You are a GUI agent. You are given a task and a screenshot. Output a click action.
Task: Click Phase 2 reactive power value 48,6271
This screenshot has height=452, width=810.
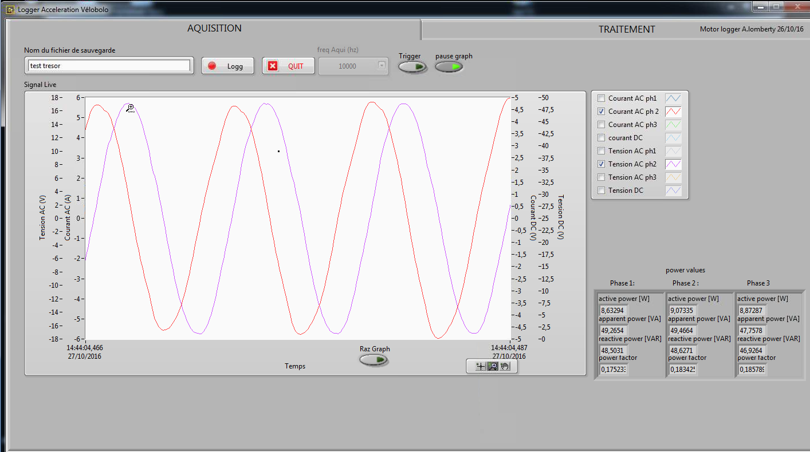[683, 350]
